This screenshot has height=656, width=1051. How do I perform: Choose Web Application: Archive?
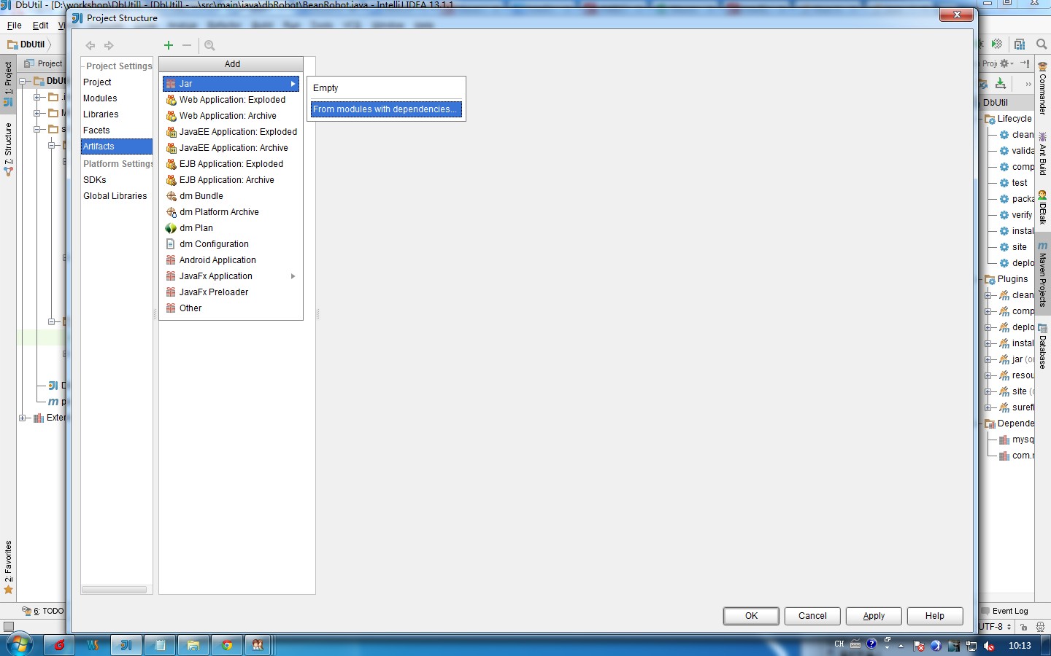[231, 116]
